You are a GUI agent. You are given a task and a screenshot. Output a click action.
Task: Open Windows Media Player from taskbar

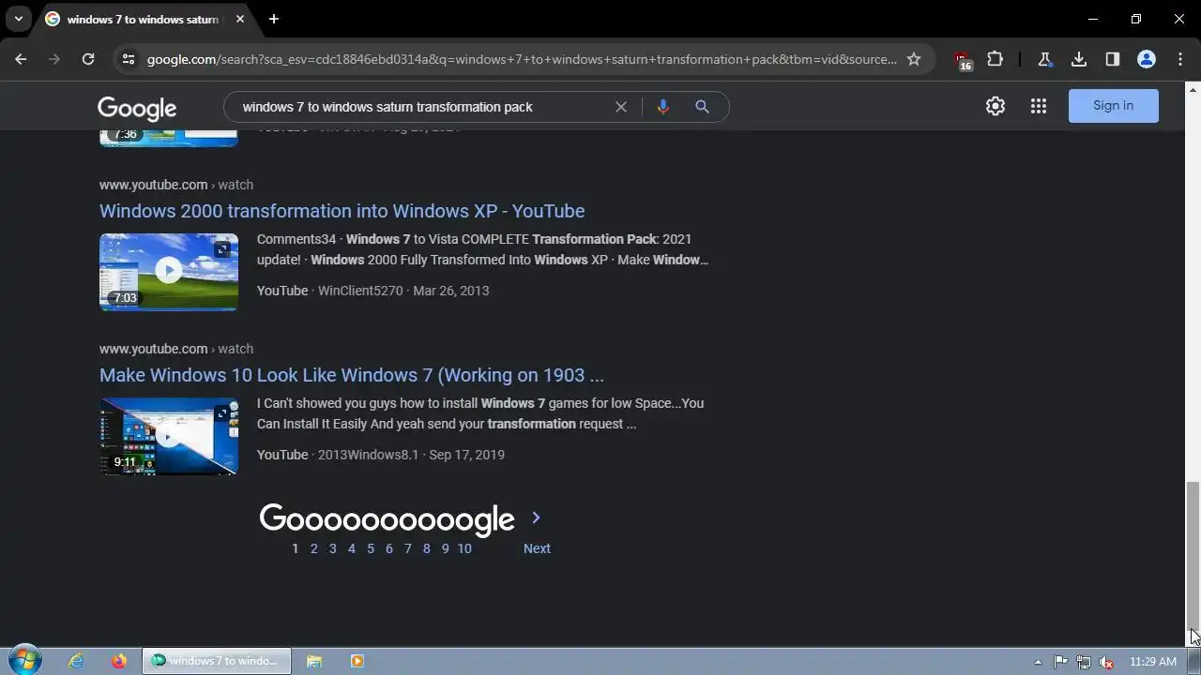tap(357, 661)
